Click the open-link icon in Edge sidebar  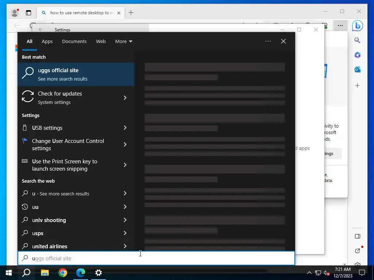click(x=357, y=251)
